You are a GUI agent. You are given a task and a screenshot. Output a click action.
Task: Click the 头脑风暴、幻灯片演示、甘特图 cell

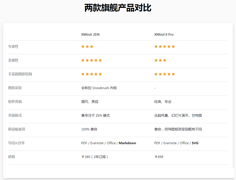[x=178, y=116]
